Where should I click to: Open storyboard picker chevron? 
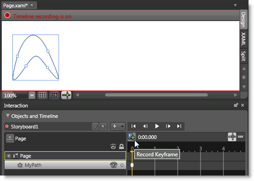(95, 126)
